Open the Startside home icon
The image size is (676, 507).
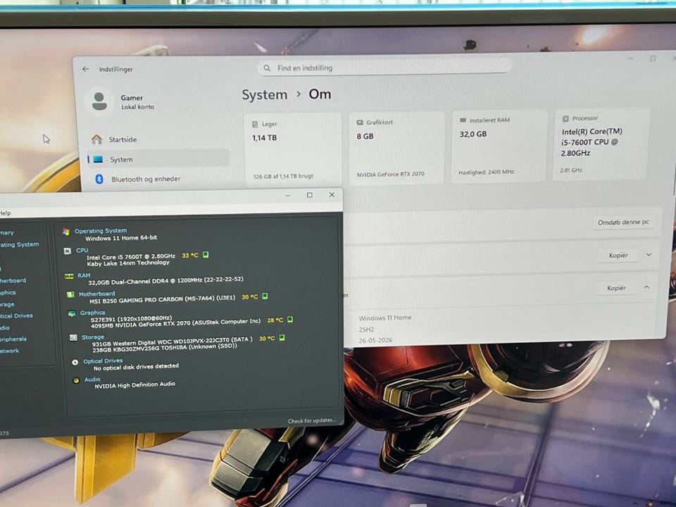96,139
